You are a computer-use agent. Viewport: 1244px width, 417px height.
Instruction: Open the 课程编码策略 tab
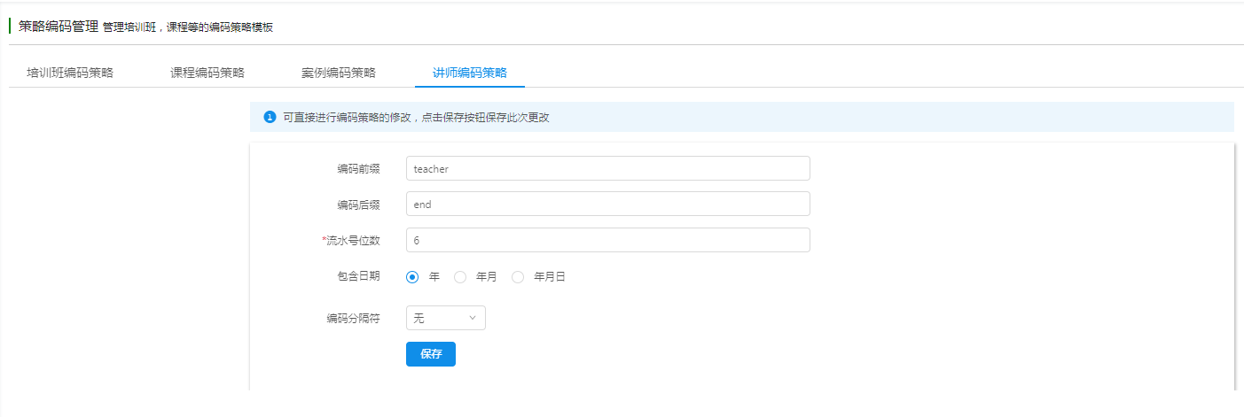tap(207, 73)
